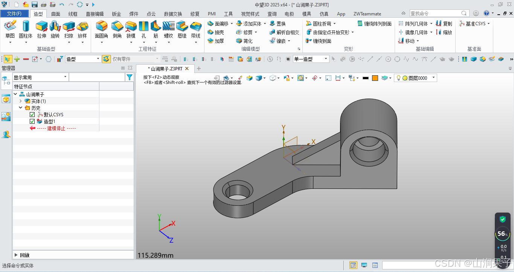Select the 拉伸 extrude tool
Viewport: 514px width, 272px height.
[x=42, y=29]
